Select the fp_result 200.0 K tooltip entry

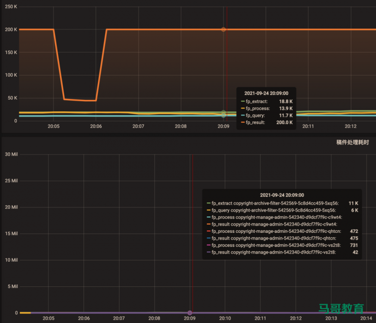click(268, 122)
